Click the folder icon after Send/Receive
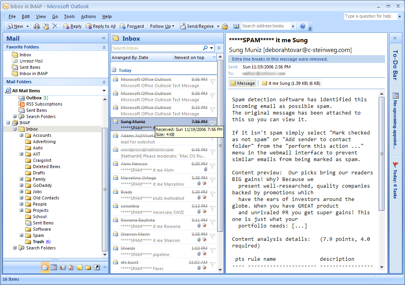 (x=225, y=26)
